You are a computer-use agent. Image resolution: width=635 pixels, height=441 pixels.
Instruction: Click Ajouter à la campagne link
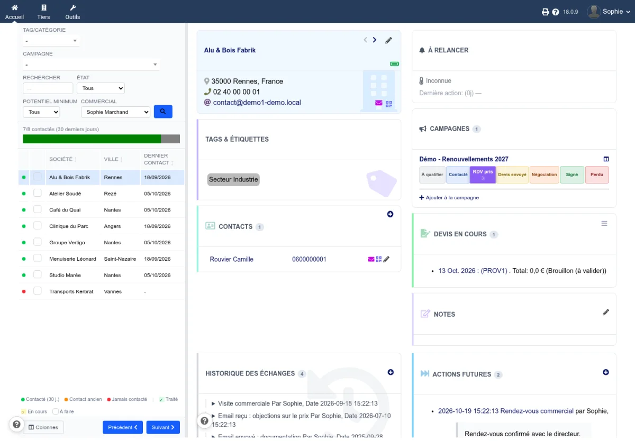(449, 198)
